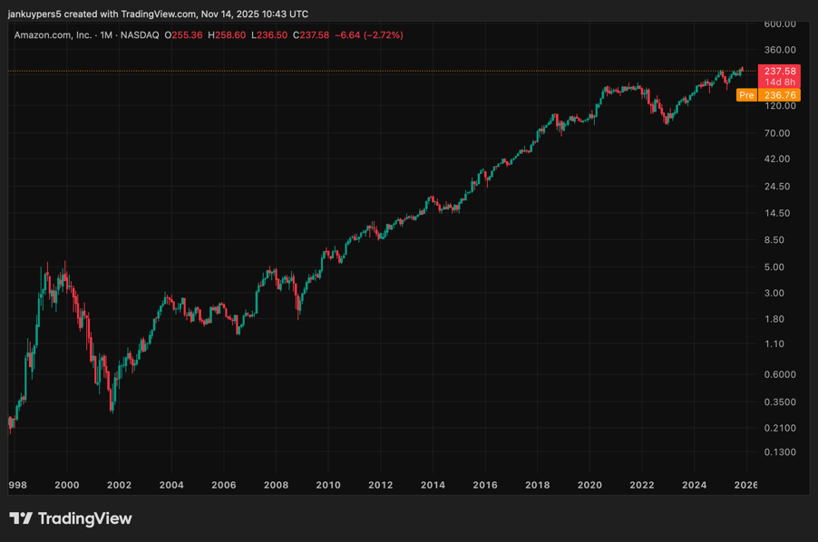The height and width of the screenshot is (542, 818).
Task: Click the TradingView wordmark text
Action: point(85,518)
